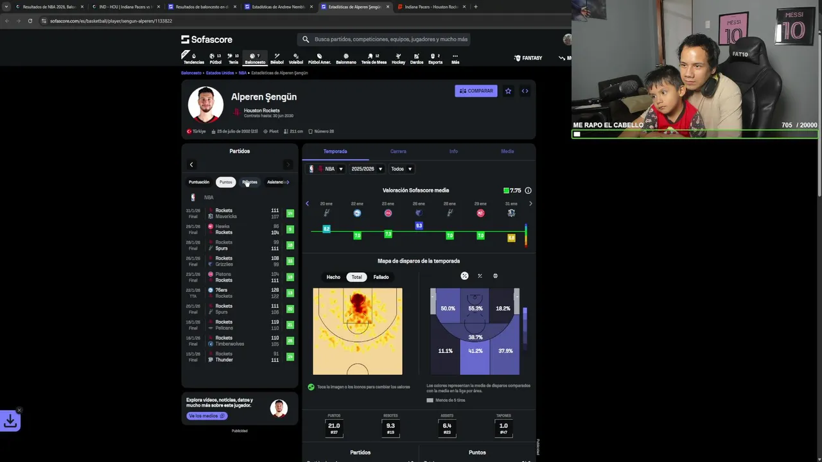Open the Voleibol sport icon

(x=295, y=58)
